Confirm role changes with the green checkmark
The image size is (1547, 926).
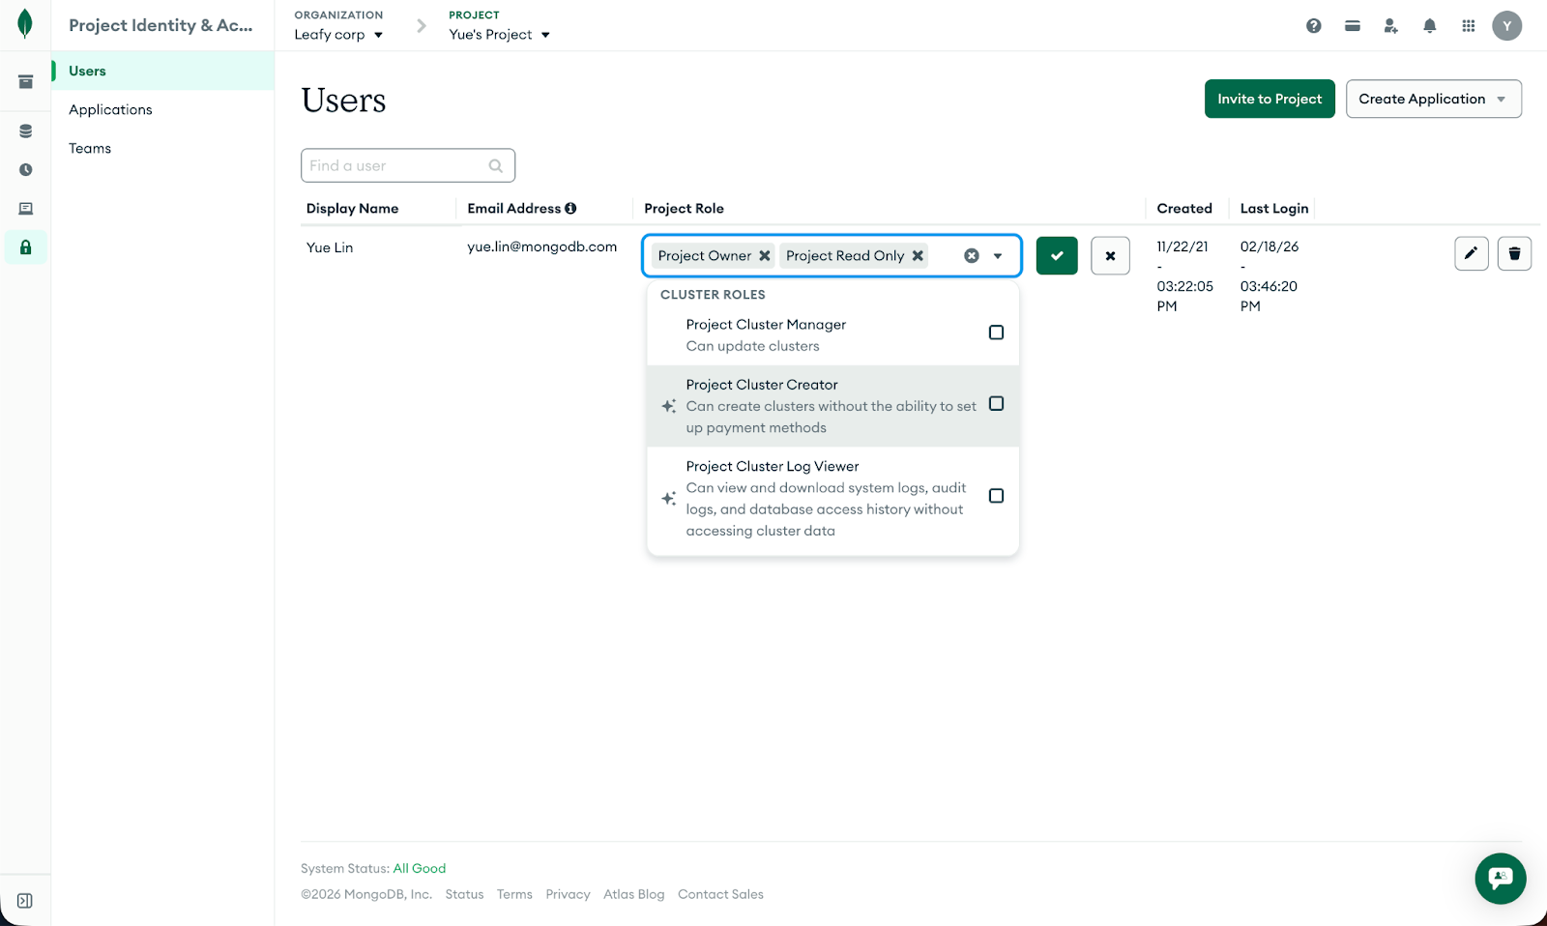[1057, 255]
